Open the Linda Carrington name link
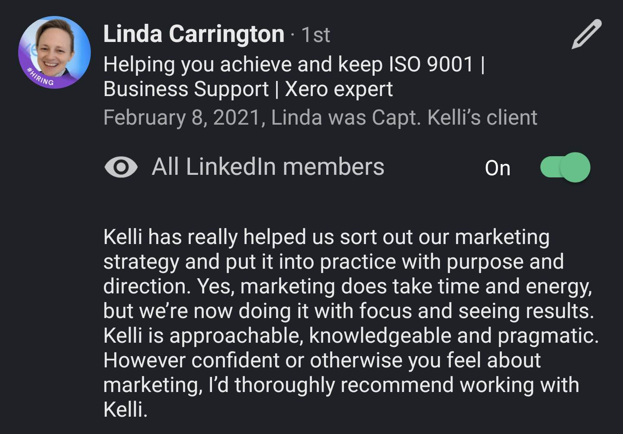Image resolution: width=623 pixels, height=434 pixels. pos(193,34)
